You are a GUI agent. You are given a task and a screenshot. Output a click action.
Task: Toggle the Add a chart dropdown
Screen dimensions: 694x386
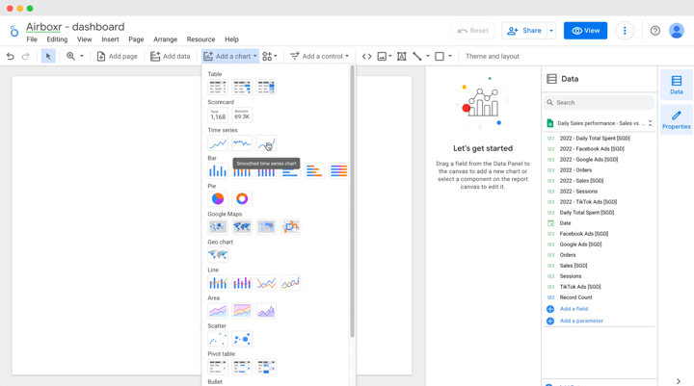coord(230,56)
